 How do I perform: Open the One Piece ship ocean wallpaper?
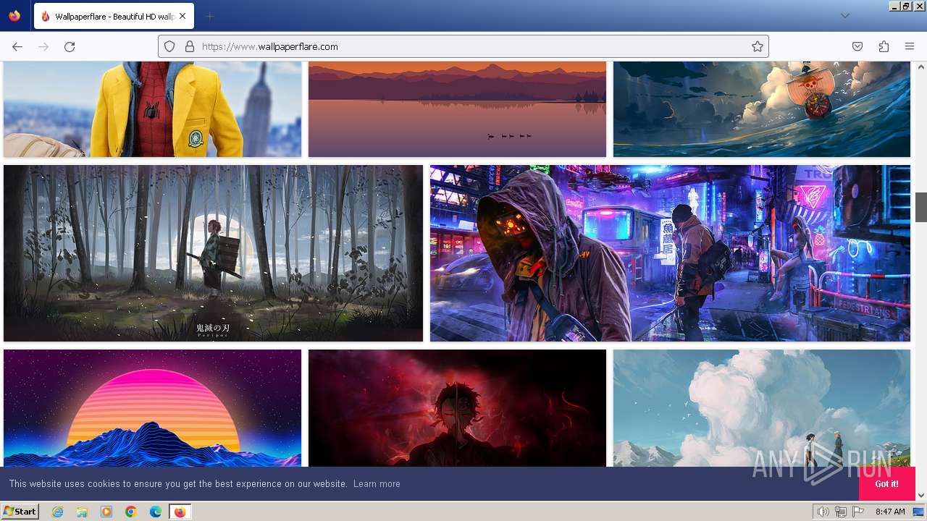762,109
